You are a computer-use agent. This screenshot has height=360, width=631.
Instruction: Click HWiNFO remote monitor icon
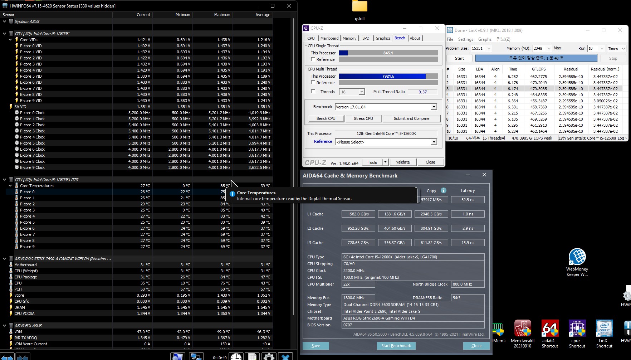coord(177,356)
